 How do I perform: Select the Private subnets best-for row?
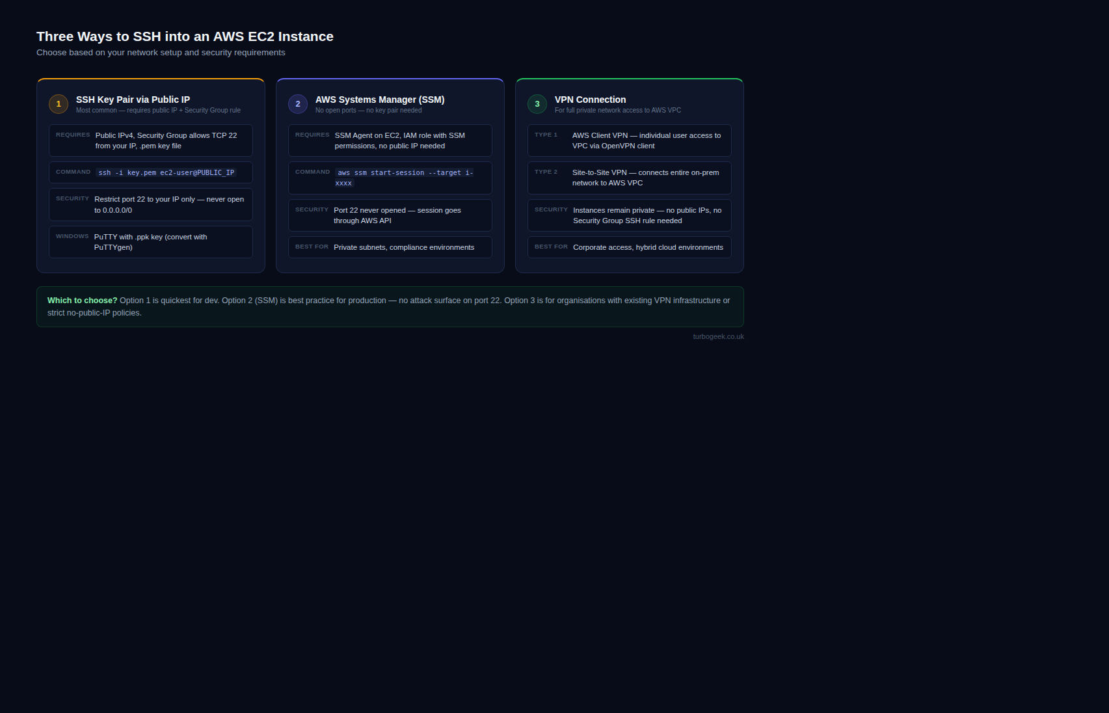coord(390,247)
